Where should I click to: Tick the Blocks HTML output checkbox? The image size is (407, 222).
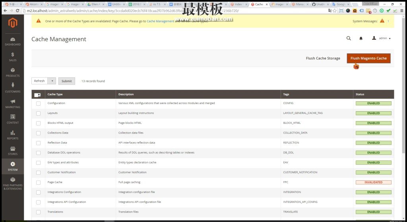click(39, 123)
